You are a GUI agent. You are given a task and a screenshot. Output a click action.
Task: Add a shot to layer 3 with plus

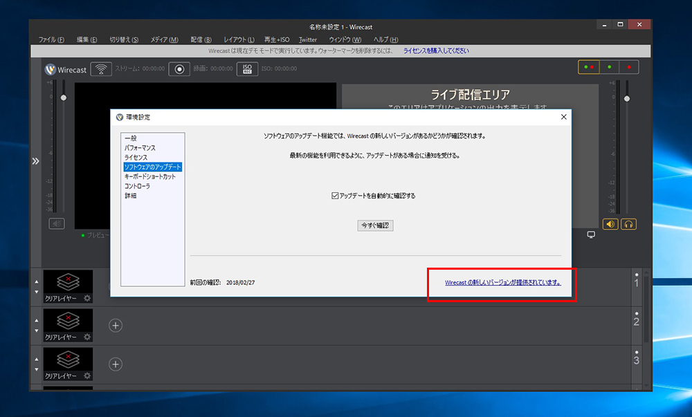tap(116, 364)
